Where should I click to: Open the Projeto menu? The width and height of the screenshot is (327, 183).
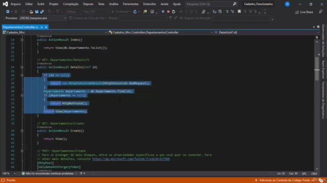pos(54,4)
